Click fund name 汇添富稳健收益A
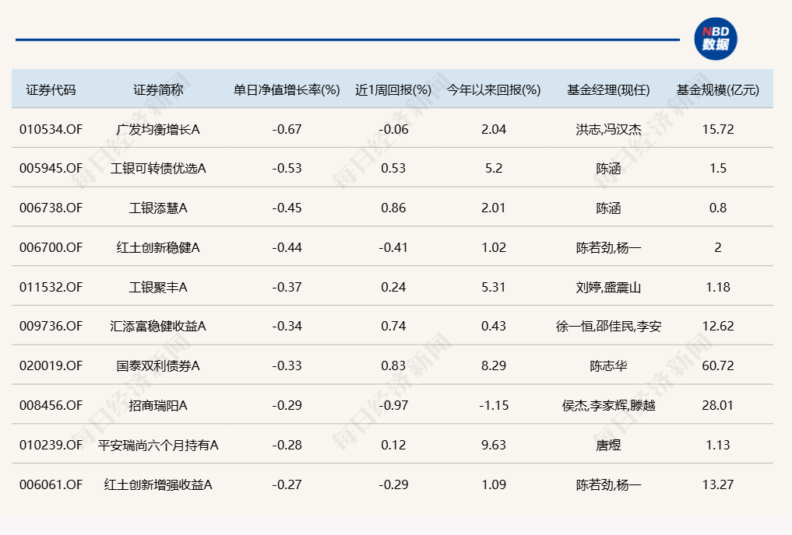 [x=158, y=327]
